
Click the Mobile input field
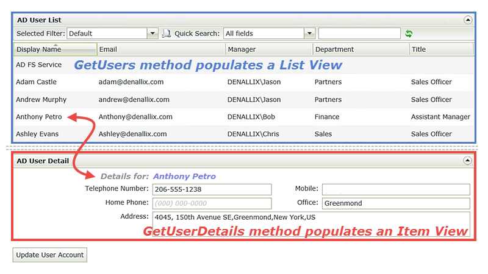(396, 189)
